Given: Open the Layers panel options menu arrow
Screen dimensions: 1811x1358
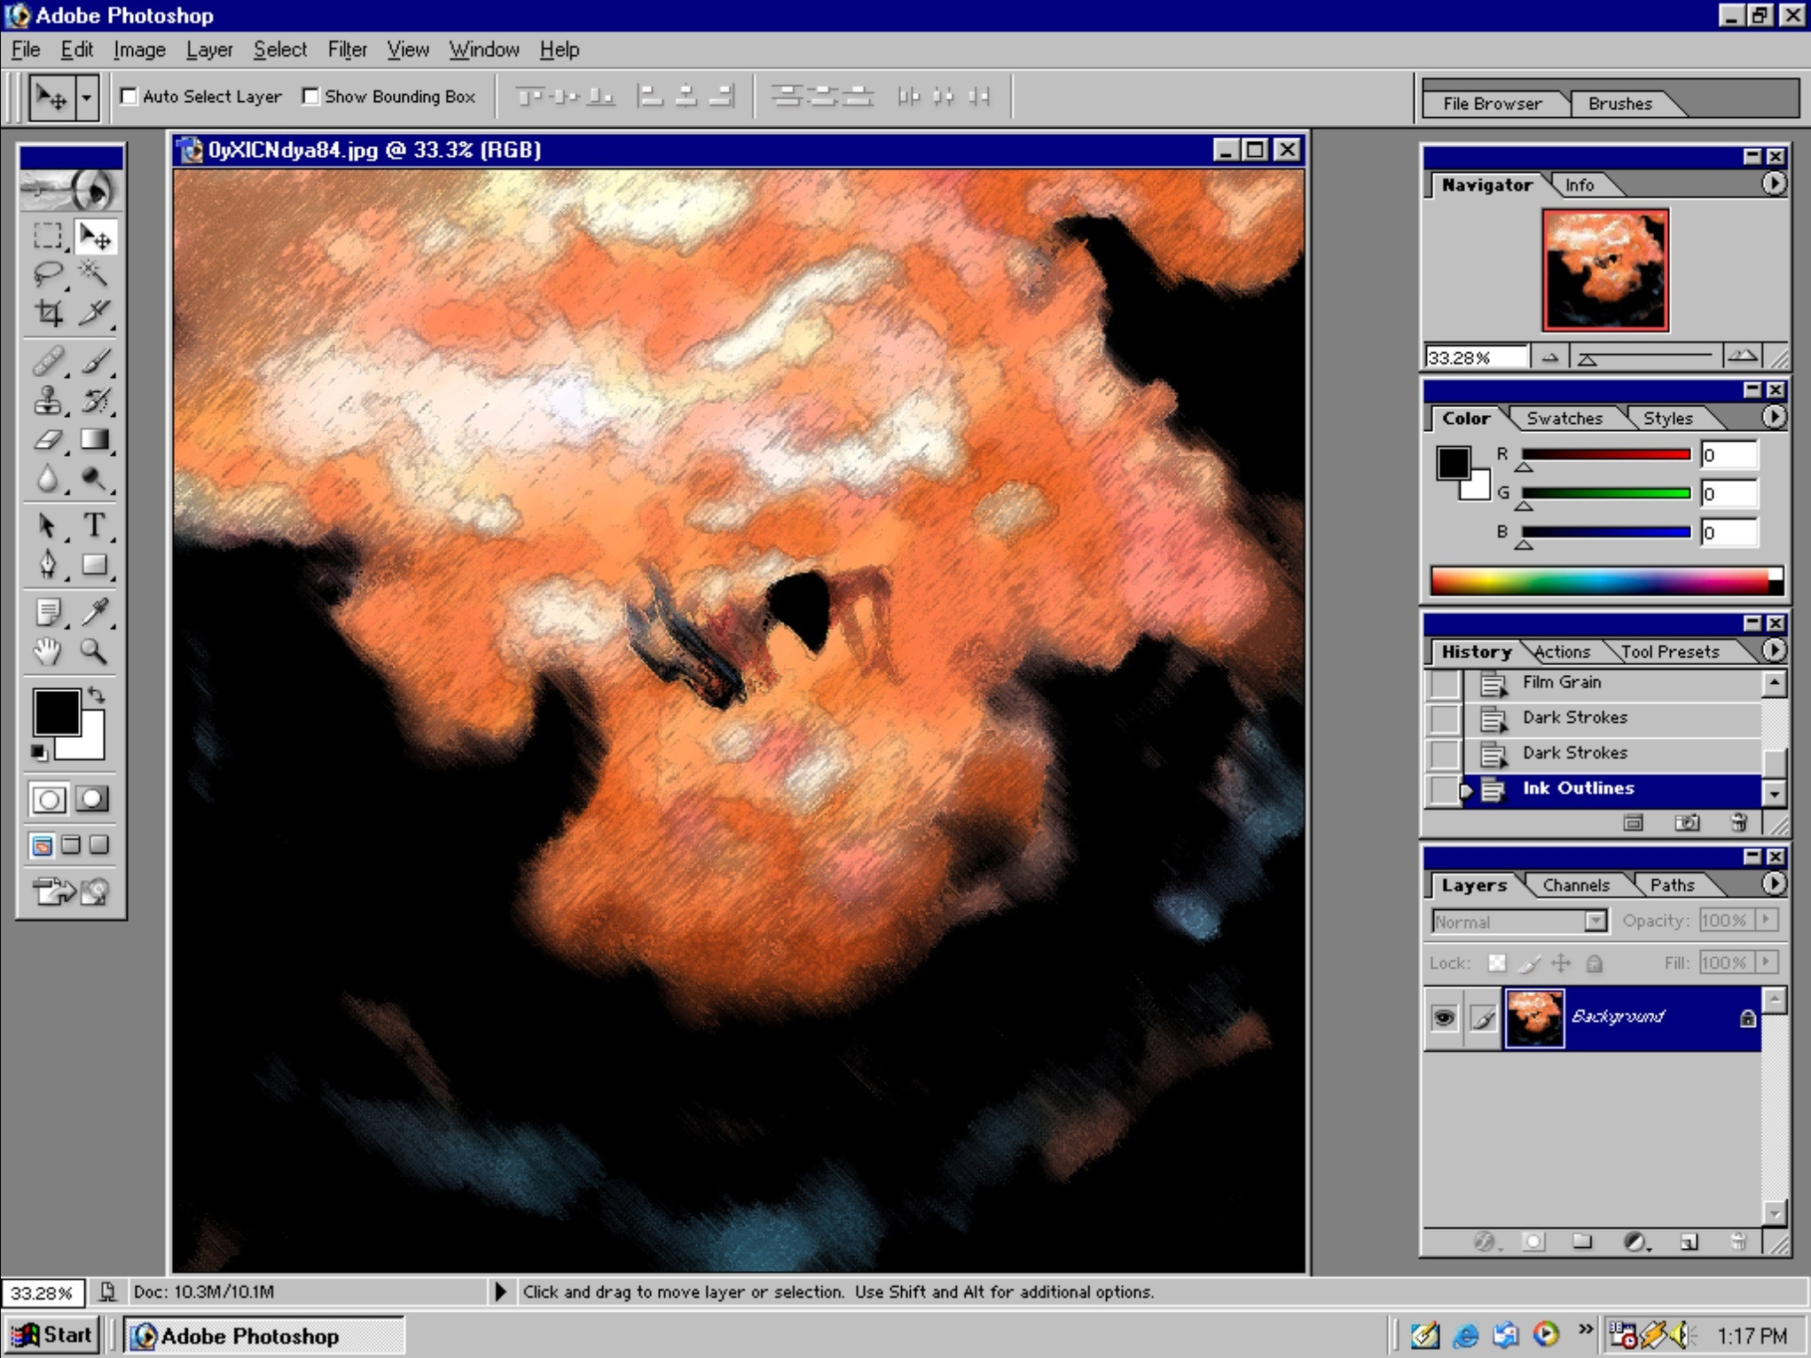Looking at the screenshot, I should coord(1773,883).
